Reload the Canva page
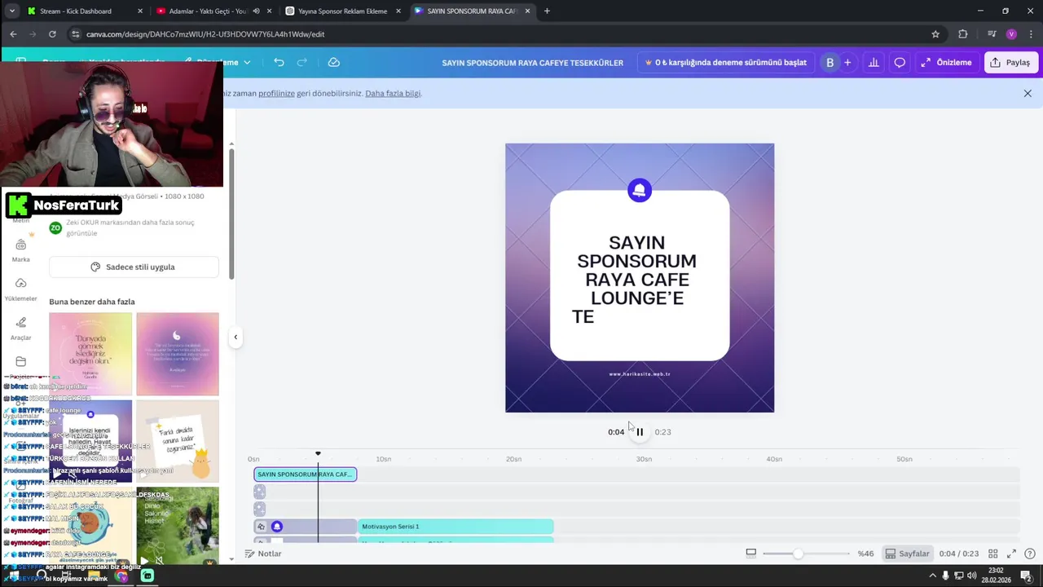This screenshot has height=587, width=1043. pyautogui.click(x=52, y=34)
